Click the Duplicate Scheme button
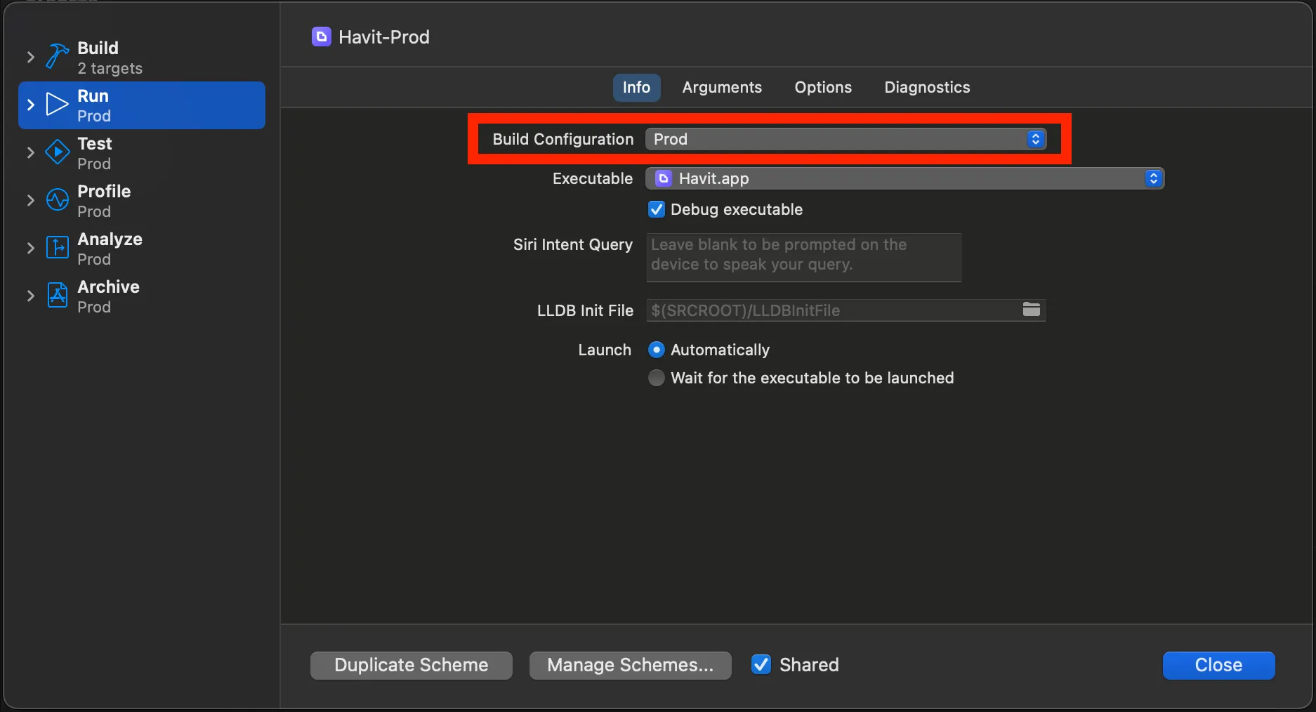Viewport: 1316px width, 712px height. pos(411,665)
